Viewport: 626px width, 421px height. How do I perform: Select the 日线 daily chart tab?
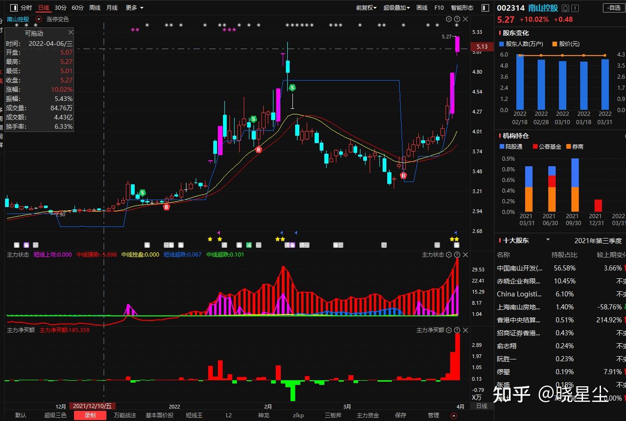43,8
